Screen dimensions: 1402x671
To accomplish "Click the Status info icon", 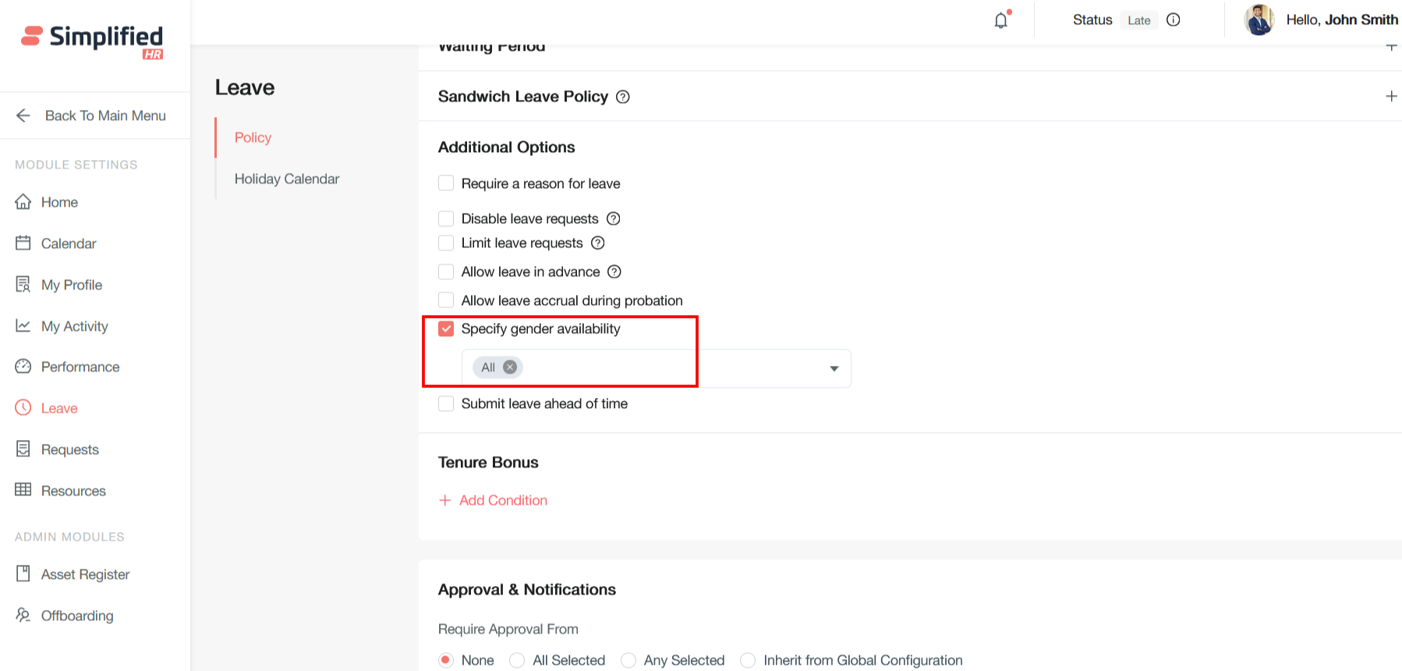I will pyautogui.click(x=1173, y=20).
